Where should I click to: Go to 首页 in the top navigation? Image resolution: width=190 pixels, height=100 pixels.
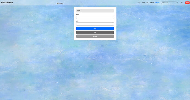tap(139, 2)
